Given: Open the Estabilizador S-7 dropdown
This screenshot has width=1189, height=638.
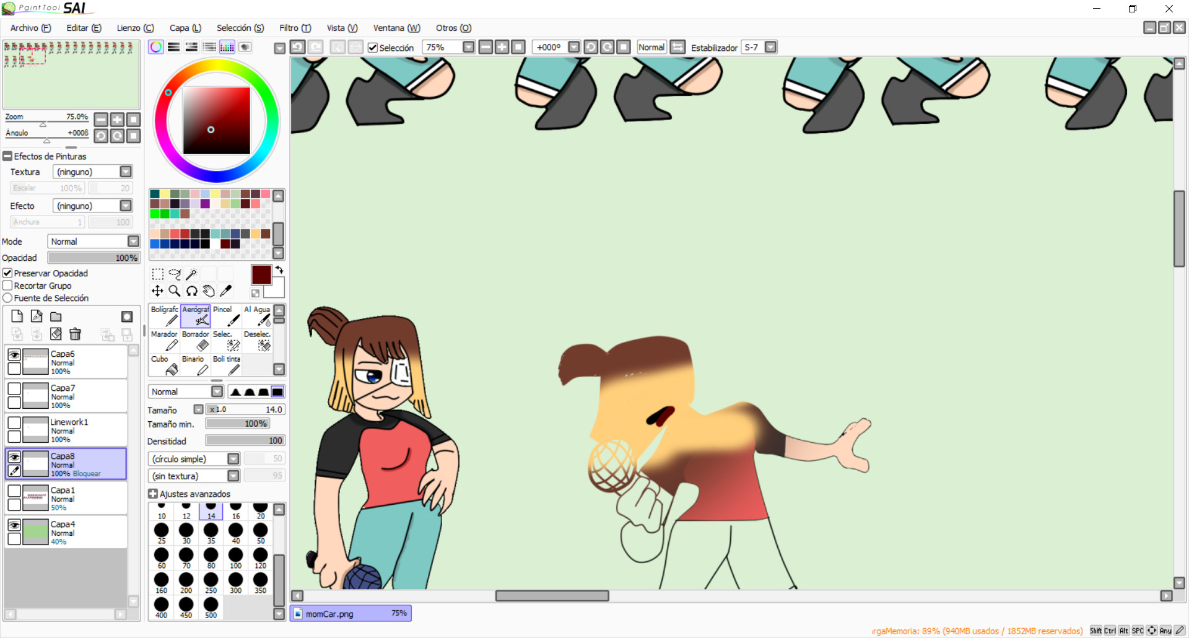Looking at the screenshot, I should pos(770,47).
